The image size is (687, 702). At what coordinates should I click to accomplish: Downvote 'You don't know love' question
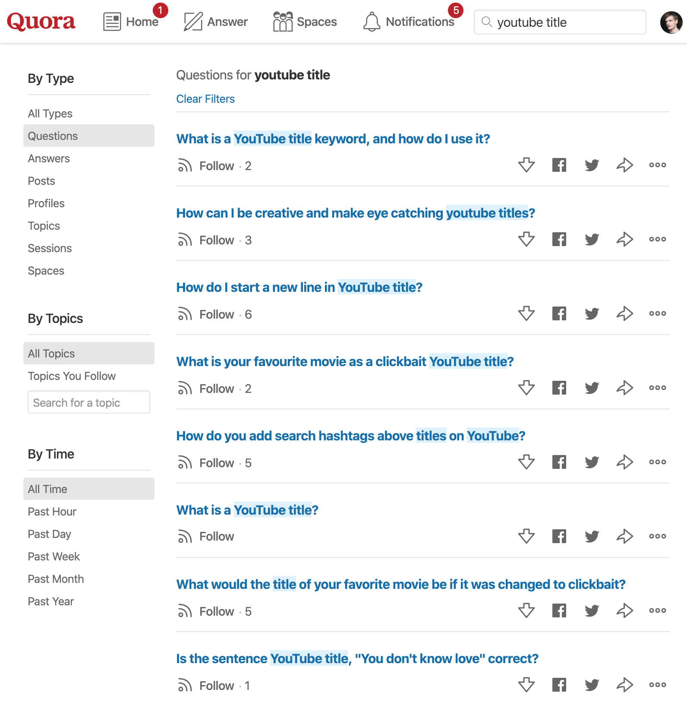point(526,685)
